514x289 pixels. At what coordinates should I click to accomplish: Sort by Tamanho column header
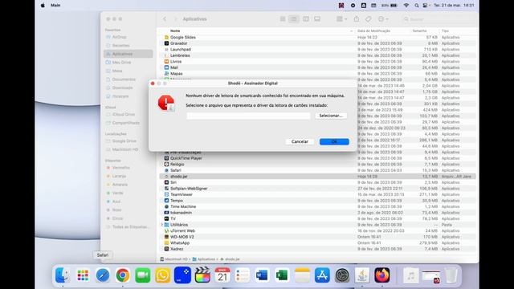(x=419, y=31)
